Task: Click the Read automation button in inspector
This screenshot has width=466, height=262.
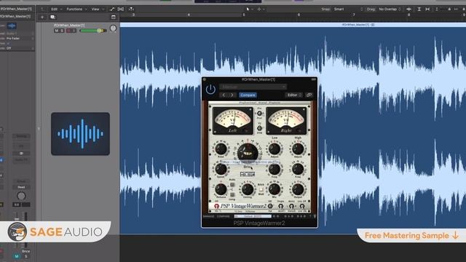Action: (21, 187)
